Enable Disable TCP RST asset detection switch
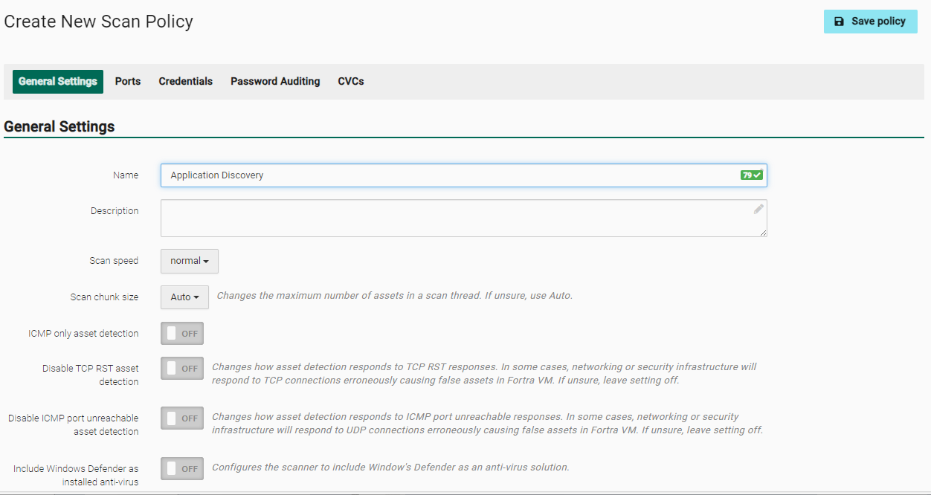Viewport: 931px width, 495px height. coord(182,369)
